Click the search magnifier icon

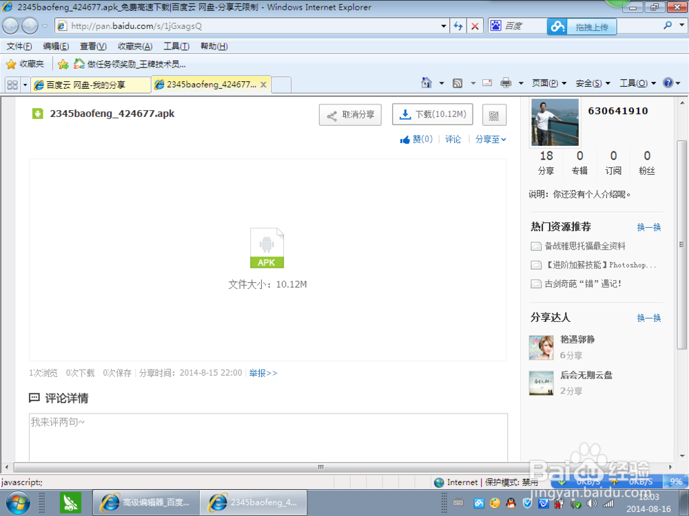(x=668, y=25)
